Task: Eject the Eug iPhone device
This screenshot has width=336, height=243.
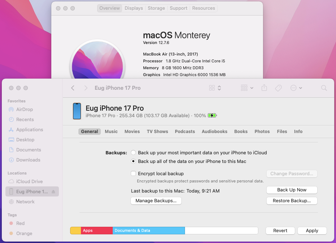Action: [53, 192]
